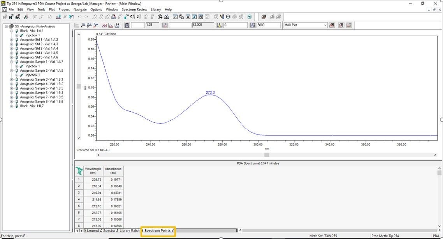
Task: Click the horizontal scrollbar thumb under the spectrum
Action: [267, 155]
